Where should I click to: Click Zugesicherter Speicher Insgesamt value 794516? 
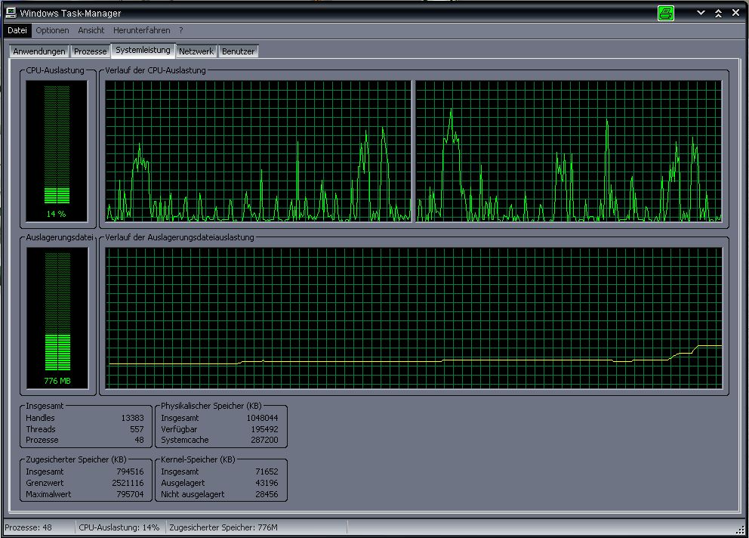click(x=130, y=472)
